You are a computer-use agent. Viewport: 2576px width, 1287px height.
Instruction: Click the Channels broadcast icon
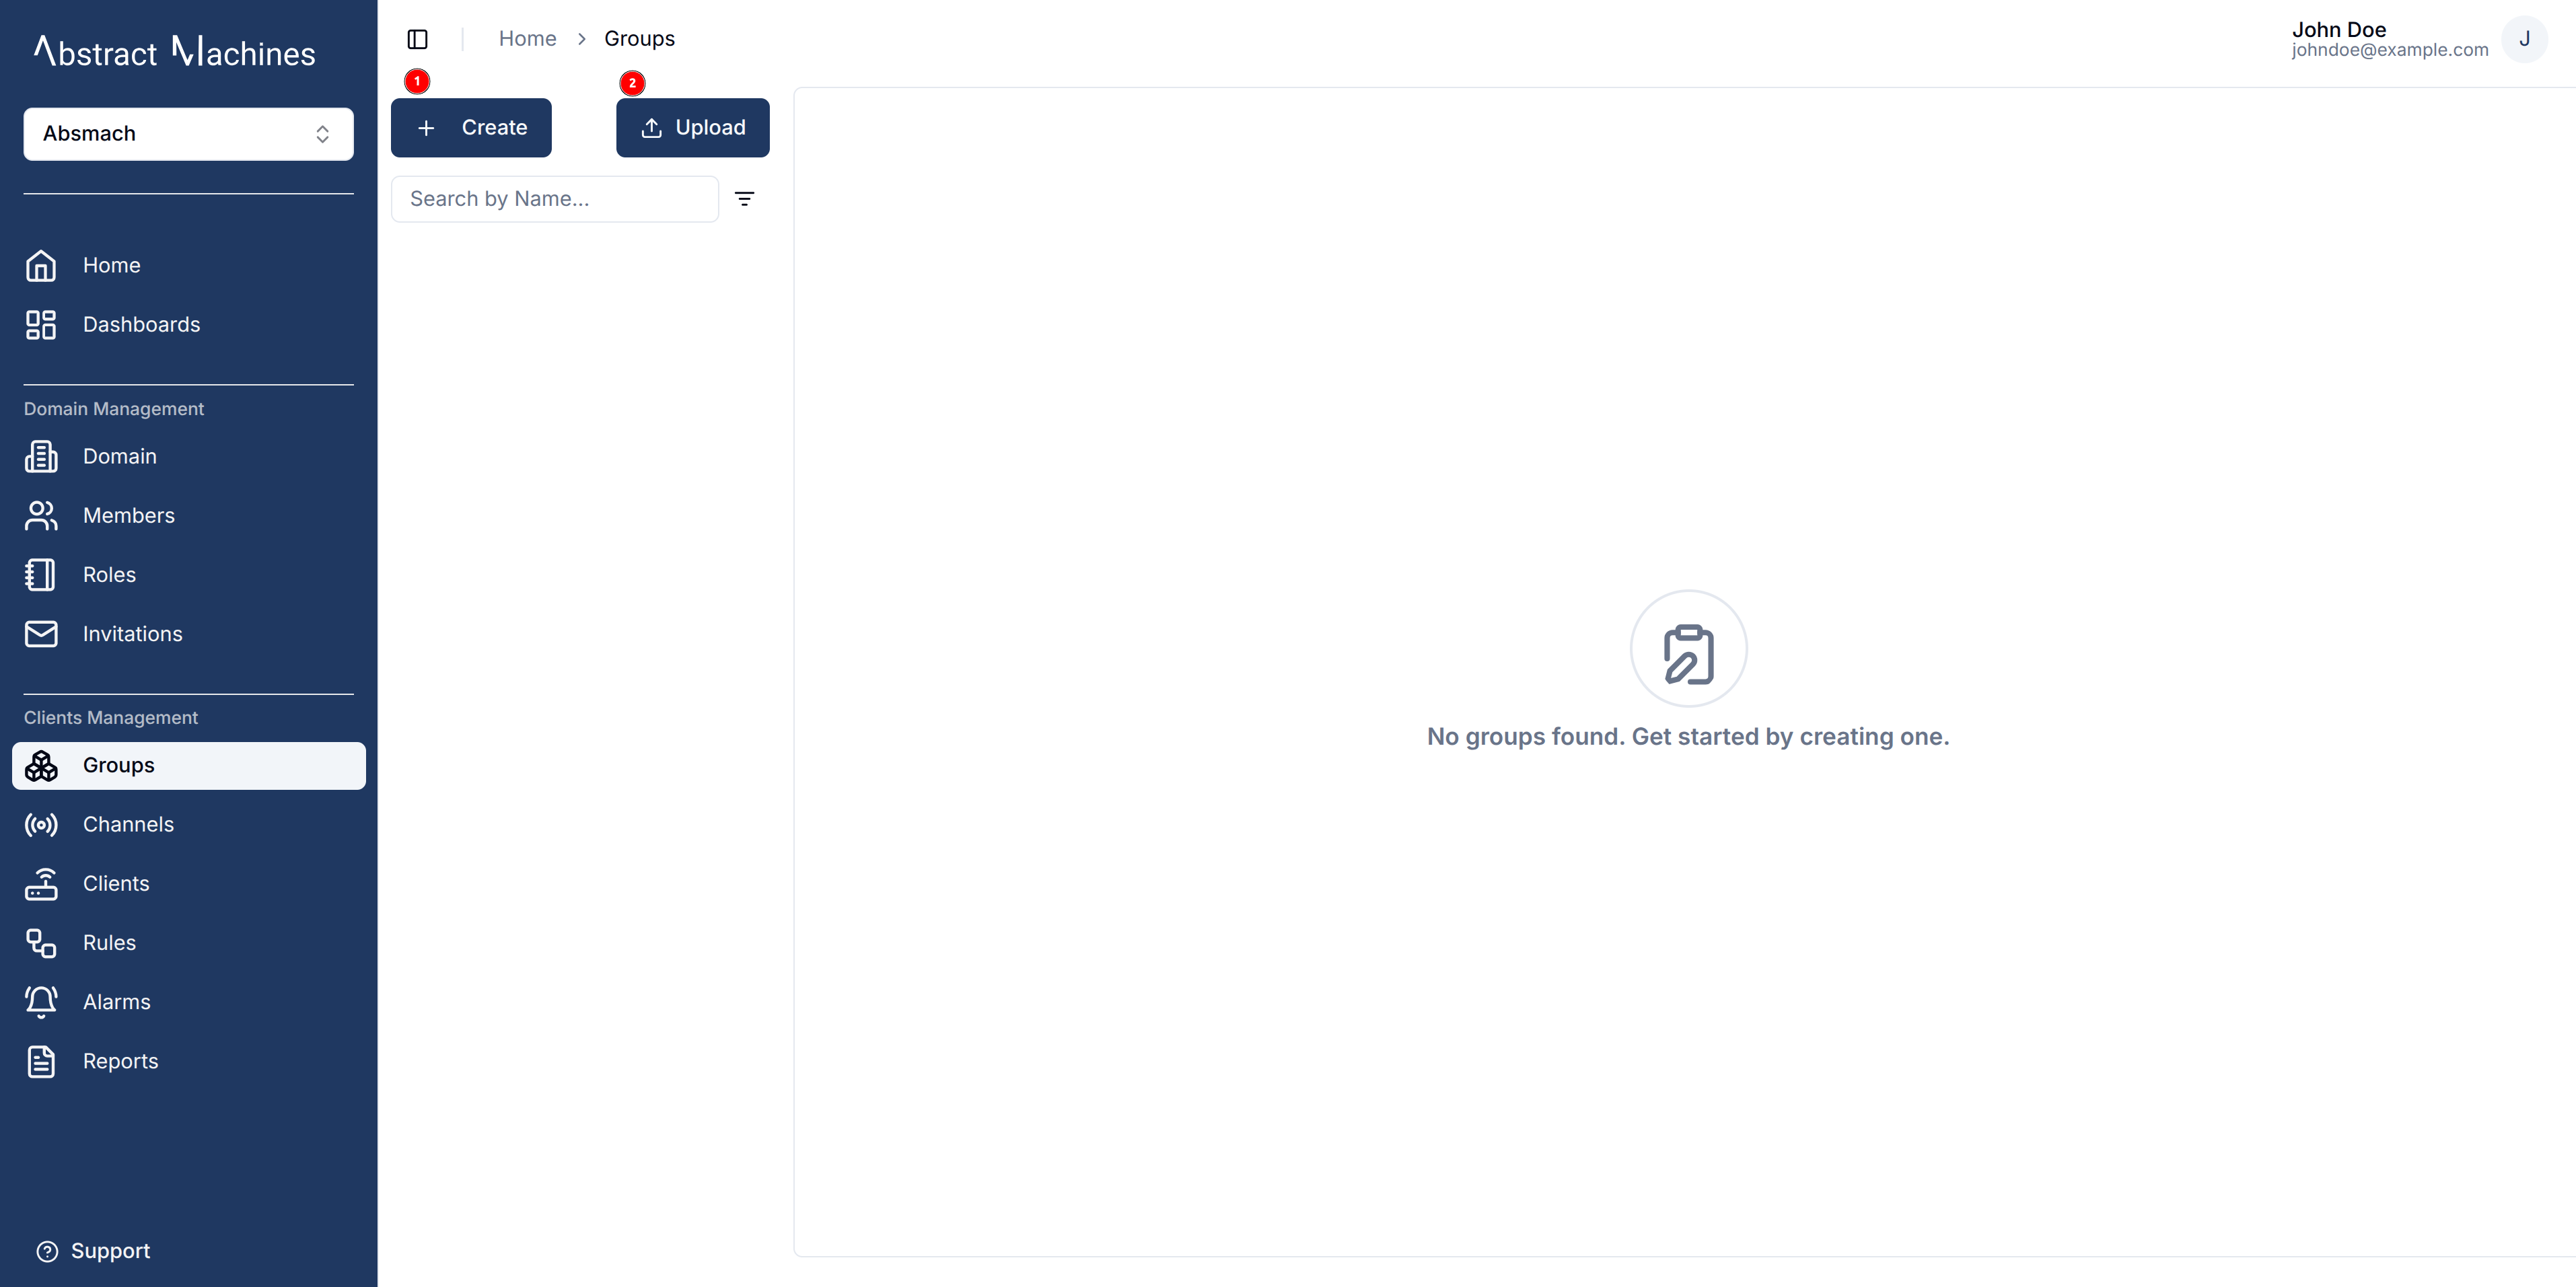(41, 825)
